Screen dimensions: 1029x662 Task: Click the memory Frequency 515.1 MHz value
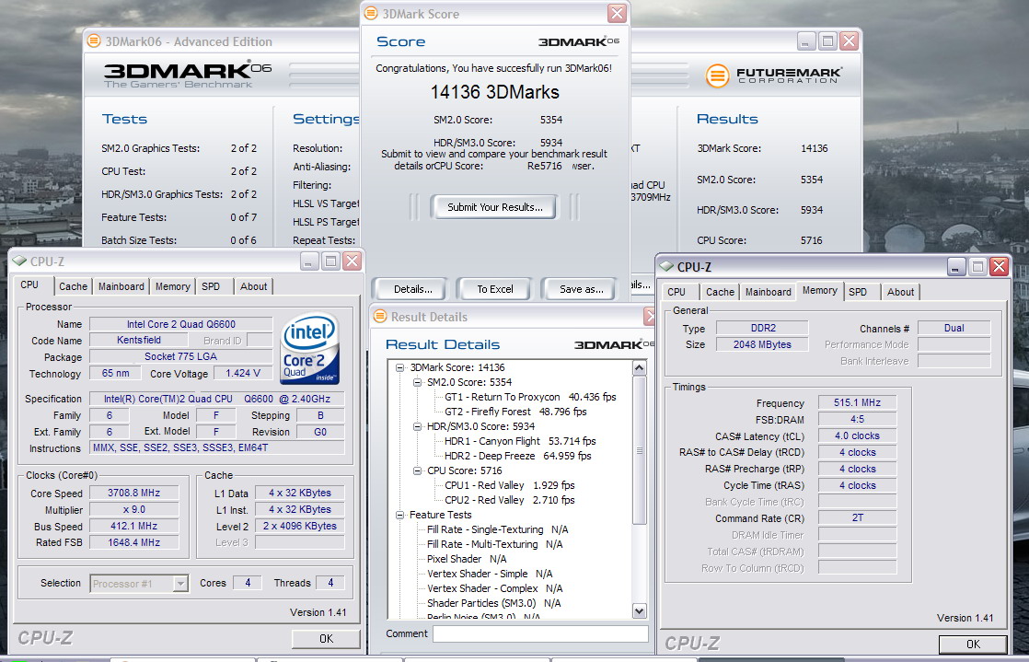point(857,402)
